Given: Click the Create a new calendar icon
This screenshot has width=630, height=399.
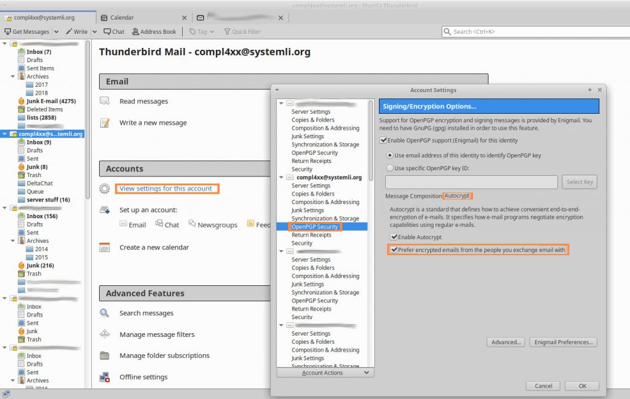Looking at the screenshot, I should [105, 247].
